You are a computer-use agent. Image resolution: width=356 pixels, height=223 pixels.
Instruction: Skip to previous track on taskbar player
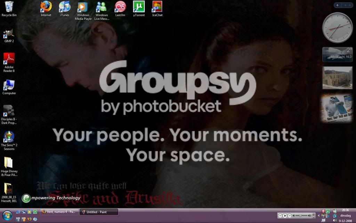pyautogui.click(x=280, y=215)
